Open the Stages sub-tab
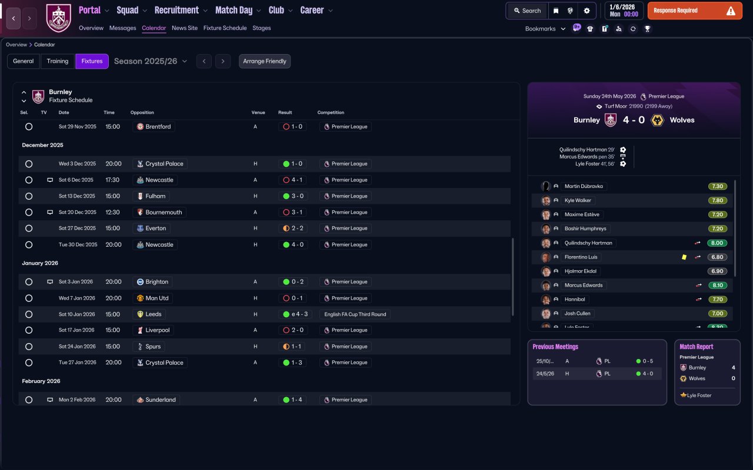Viewport: 753px width, 470px height. click(x=262, y=28)
